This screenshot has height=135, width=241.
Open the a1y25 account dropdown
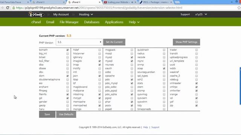(201, 14)
